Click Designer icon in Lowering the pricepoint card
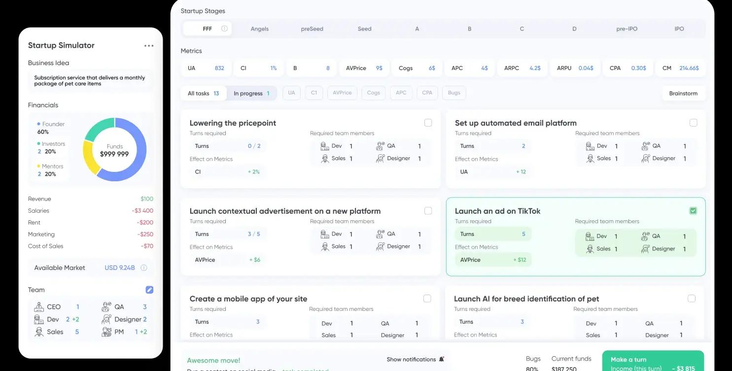This screenshot has width=732, height=371. click(x=380, y=159)
